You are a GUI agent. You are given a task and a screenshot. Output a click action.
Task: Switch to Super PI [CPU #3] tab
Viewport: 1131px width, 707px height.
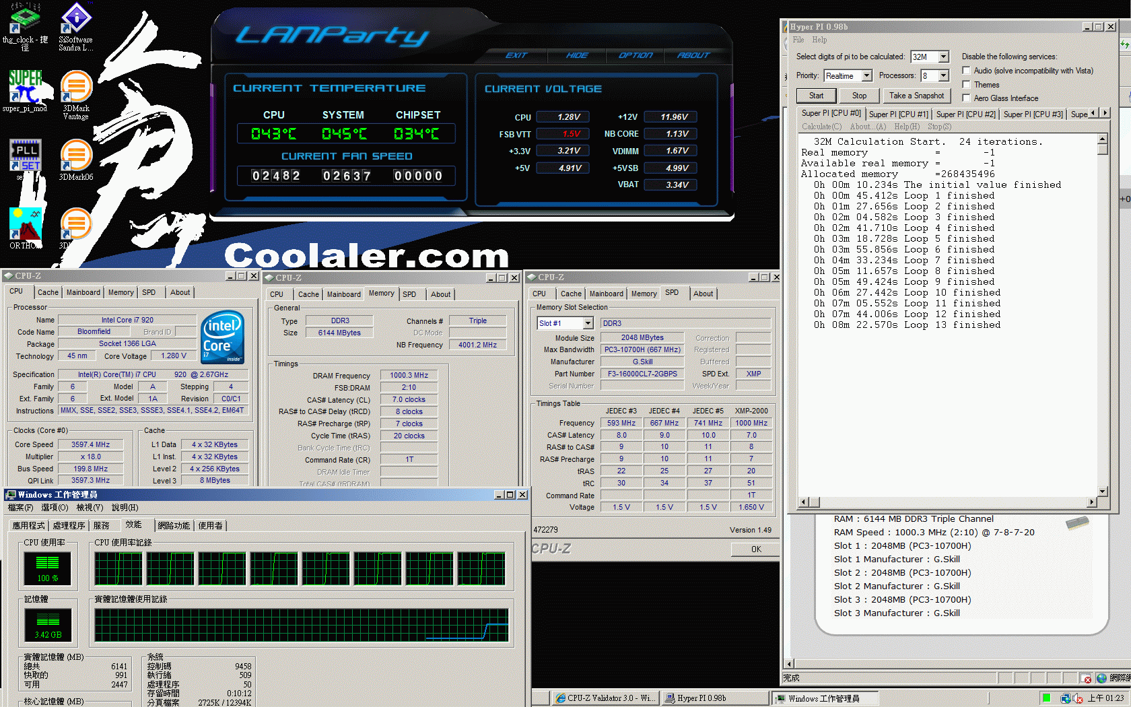(1033, 114)
